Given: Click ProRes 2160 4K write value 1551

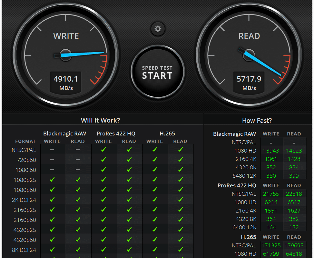Looking at the screenshot, I should click(271, 211).
